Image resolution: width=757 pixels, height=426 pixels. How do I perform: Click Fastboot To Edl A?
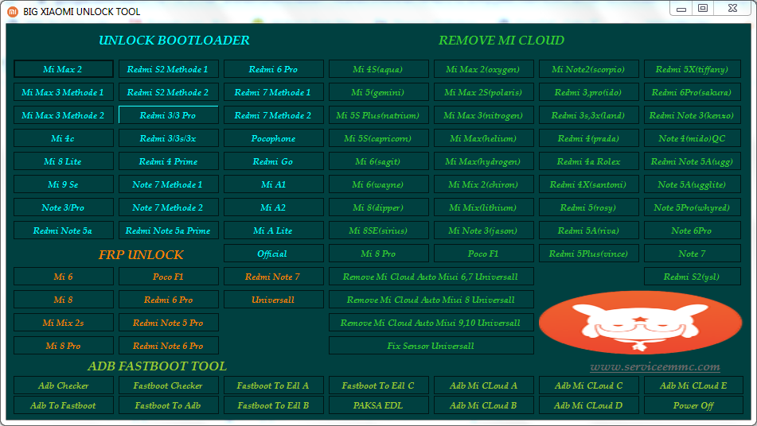click(274, 385)
